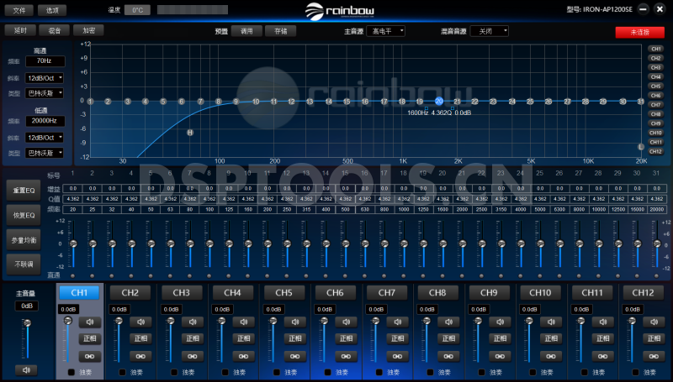Select EQ node 12 on the graph
Image resolution: width=673 pixels, height=382 pixels.
click(x=291, y=102)
